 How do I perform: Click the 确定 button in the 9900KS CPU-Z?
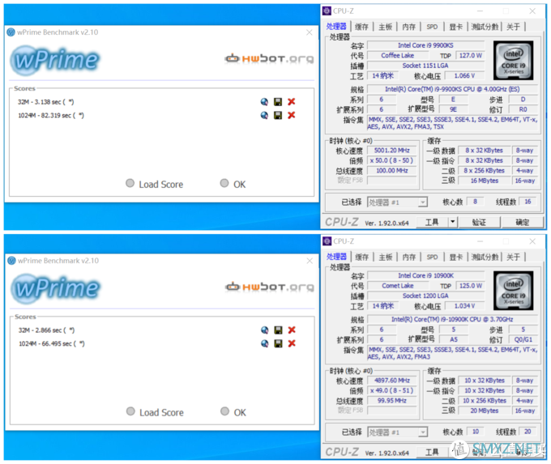[x=522, y=222]
